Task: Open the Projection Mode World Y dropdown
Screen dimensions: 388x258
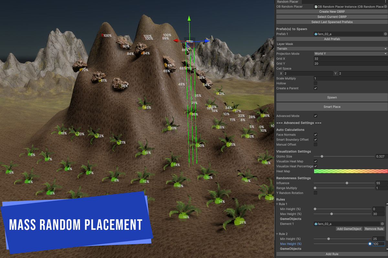Action: [351, 54]
